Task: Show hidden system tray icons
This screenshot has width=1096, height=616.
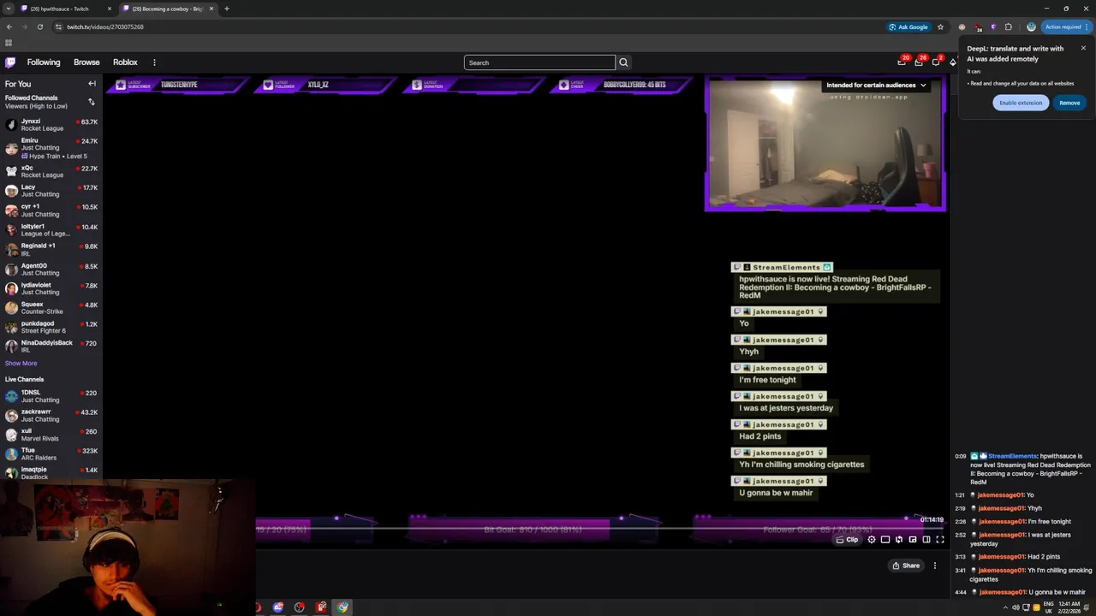Action: click(1005, 607)
